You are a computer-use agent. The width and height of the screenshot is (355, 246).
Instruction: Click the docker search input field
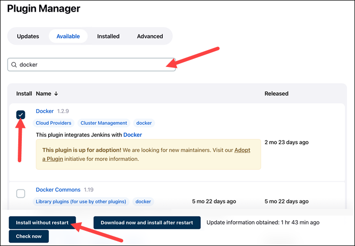[91, 64]
